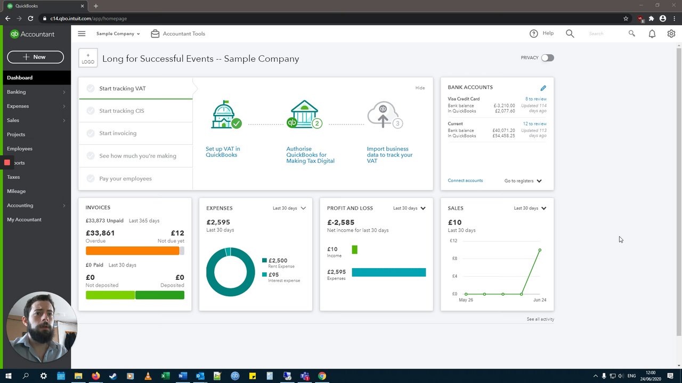Click the dark green Deposited bar
The image size is (682, 383).
coord(160,295)
